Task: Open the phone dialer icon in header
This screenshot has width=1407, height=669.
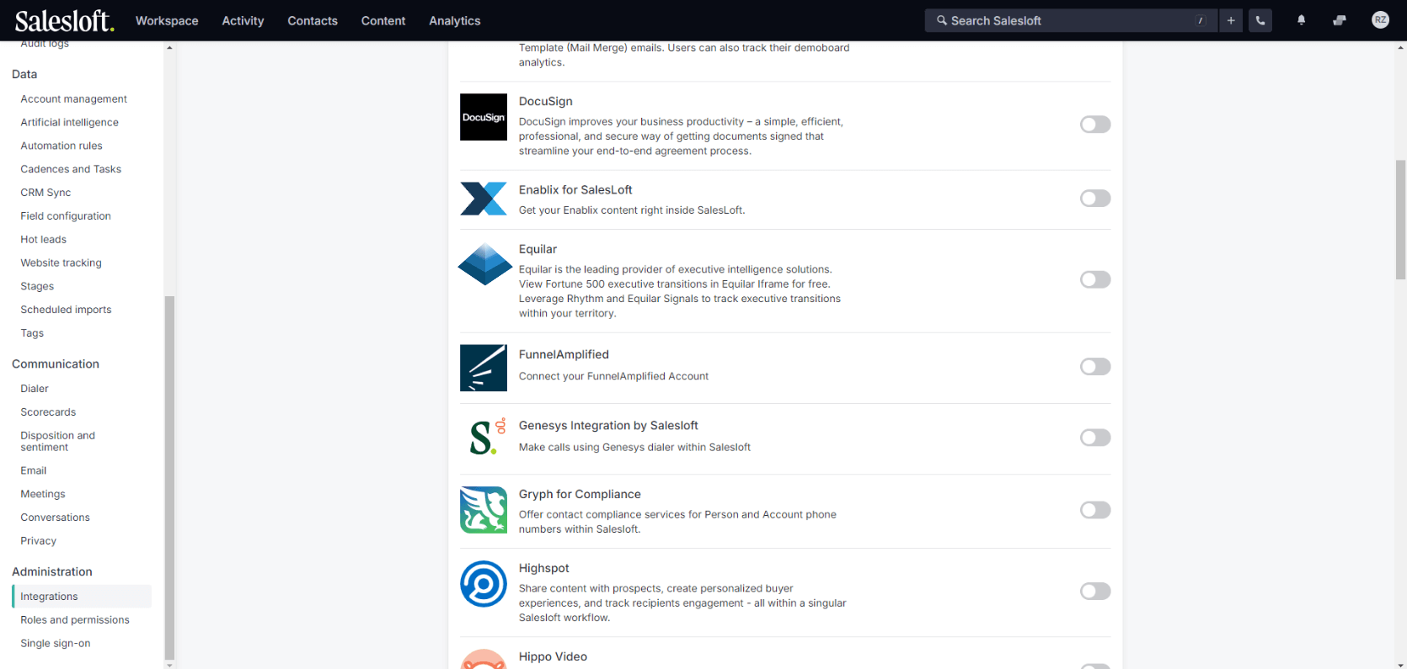Action: pyautogui.click(x=1260, y=20)
